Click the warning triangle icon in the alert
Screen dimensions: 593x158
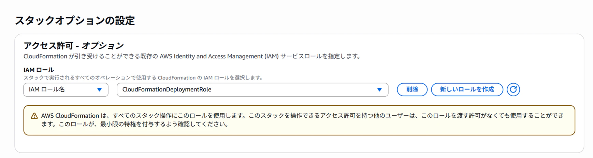click(34, 116)
